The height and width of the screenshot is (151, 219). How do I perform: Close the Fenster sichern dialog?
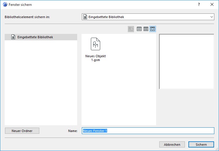(x=212, y=4)
